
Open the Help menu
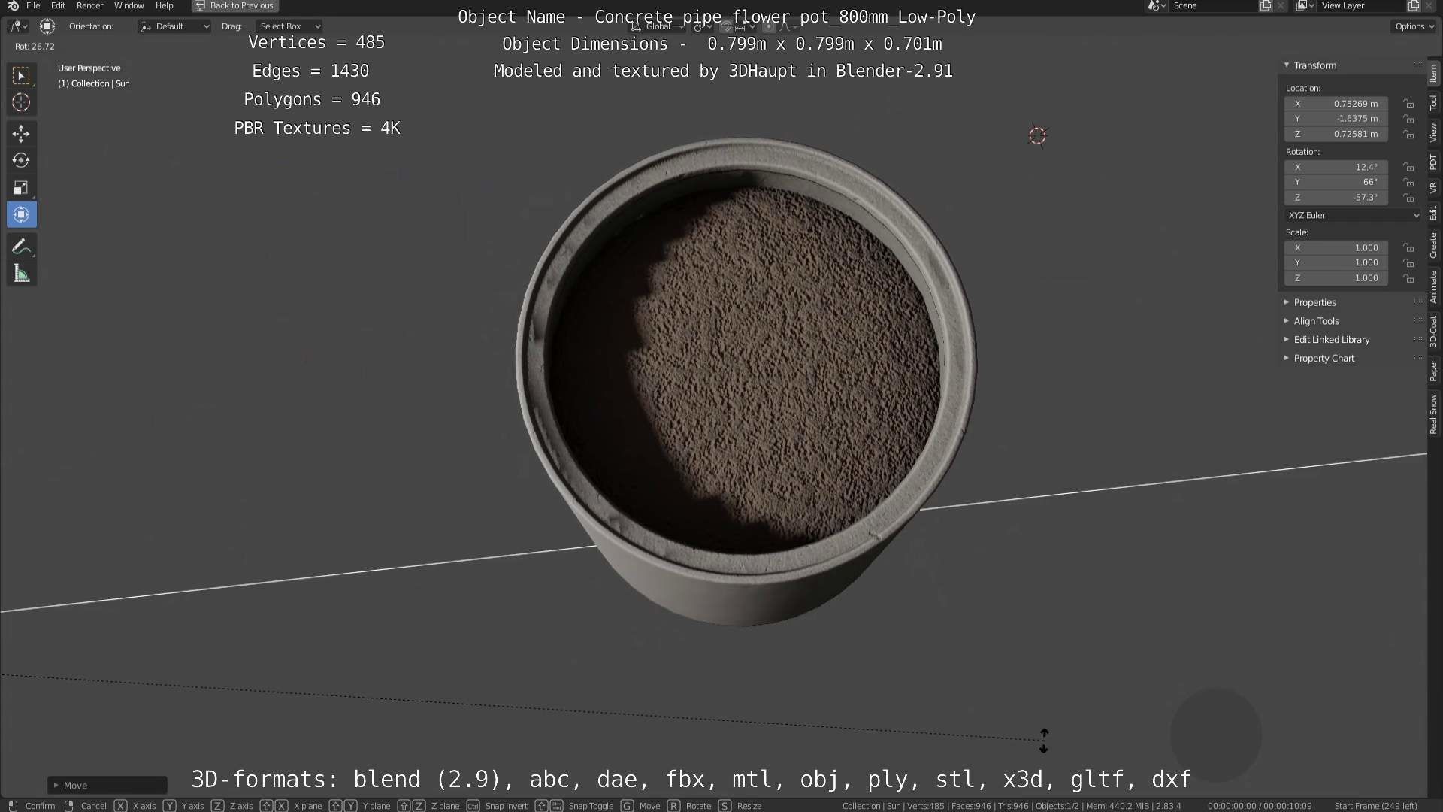[x=164, y=6]
